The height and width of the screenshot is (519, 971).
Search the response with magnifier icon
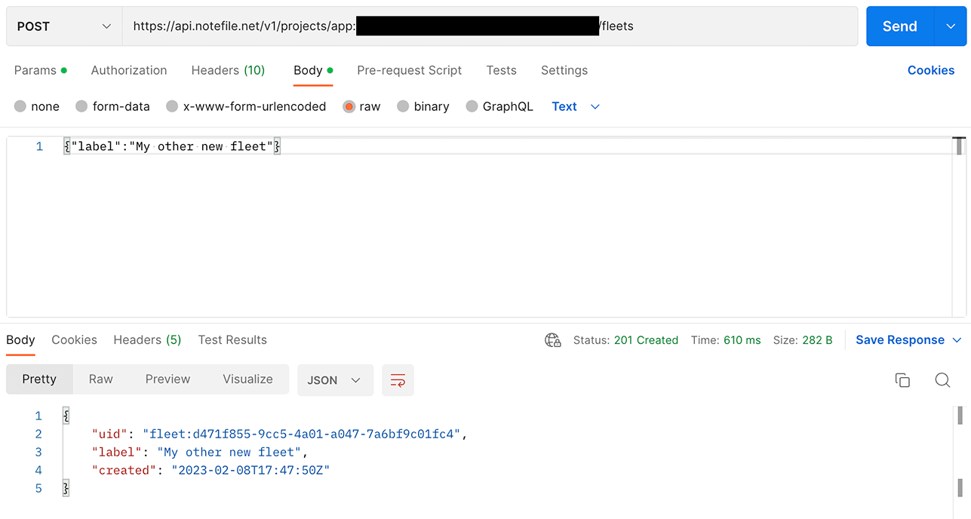(x=942, y=380)
